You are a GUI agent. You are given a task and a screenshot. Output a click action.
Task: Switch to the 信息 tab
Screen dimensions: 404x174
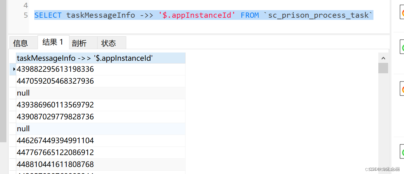pos(20,43)
